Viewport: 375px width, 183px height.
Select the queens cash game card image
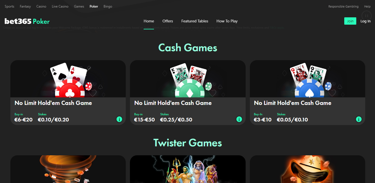click(307, 79)
